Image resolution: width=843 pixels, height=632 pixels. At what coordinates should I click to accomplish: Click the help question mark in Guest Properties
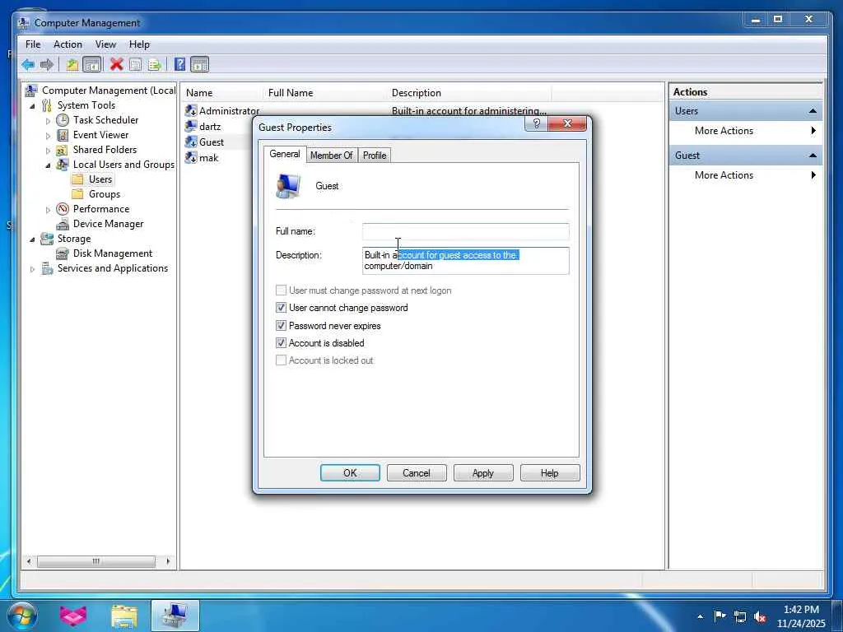click(536, 123)
